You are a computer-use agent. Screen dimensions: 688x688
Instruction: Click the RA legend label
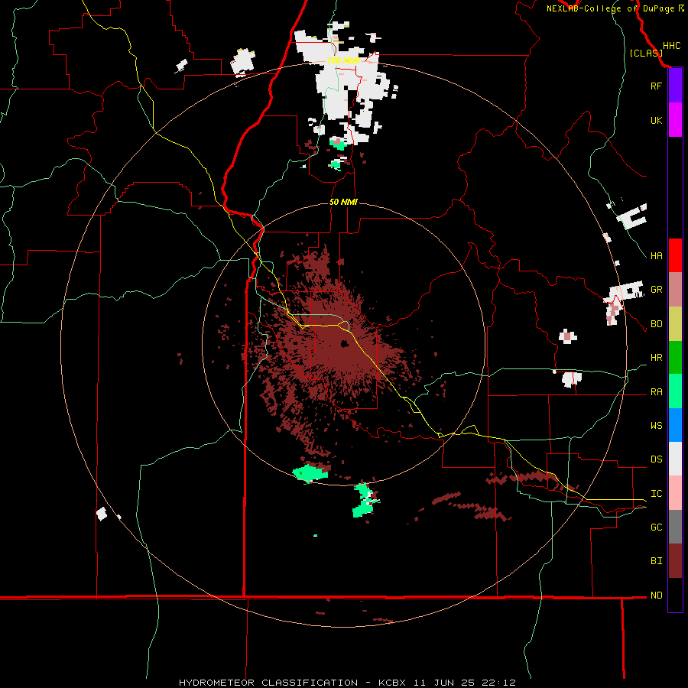click(x=656, y=392)
